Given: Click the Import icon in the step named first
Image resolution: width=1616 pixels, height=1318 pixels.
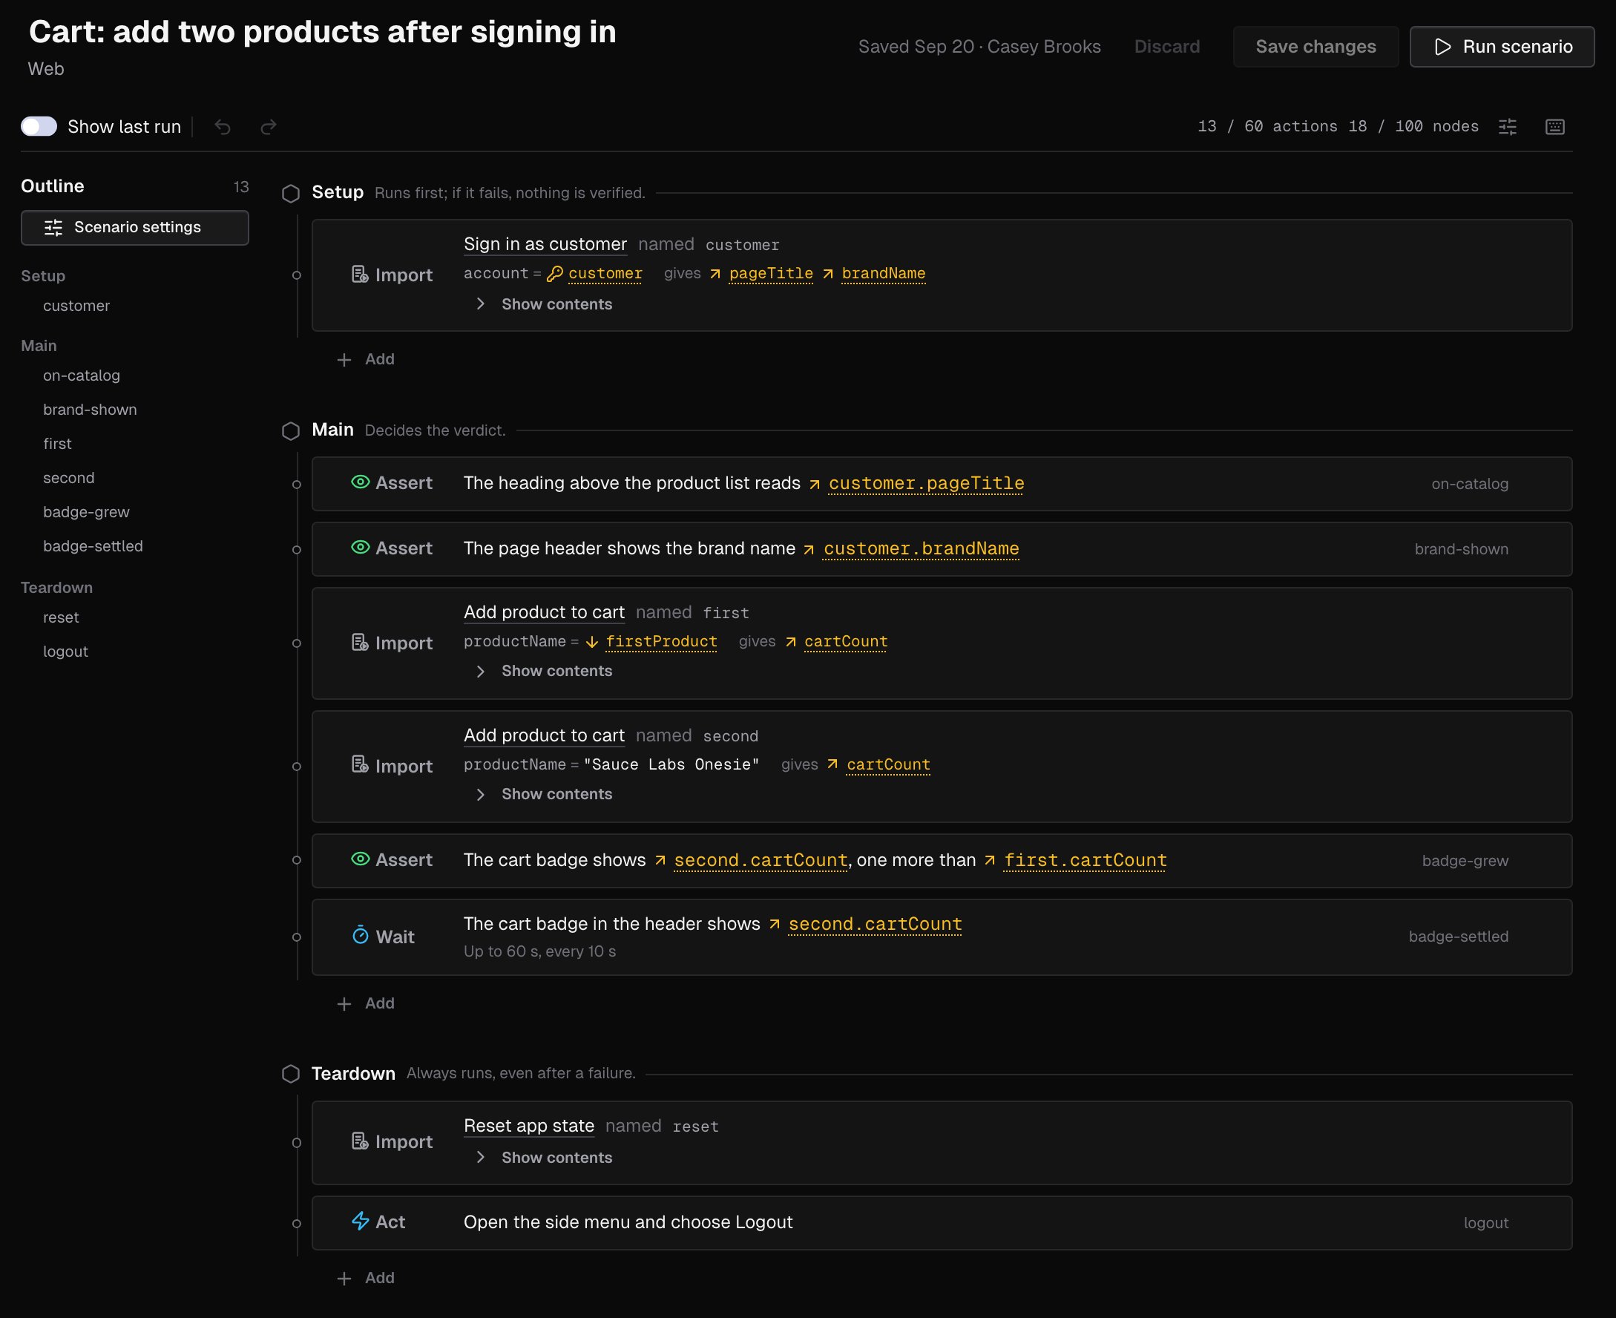Looking at the screenshot, I should pyautogui.click(x=360, y=643).
